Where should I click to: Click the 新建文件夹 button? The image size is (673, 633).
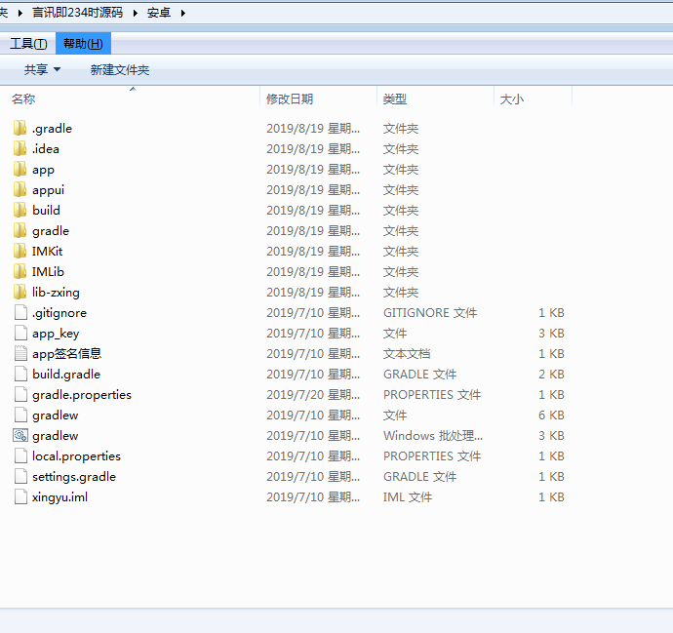tap(120, 69)
